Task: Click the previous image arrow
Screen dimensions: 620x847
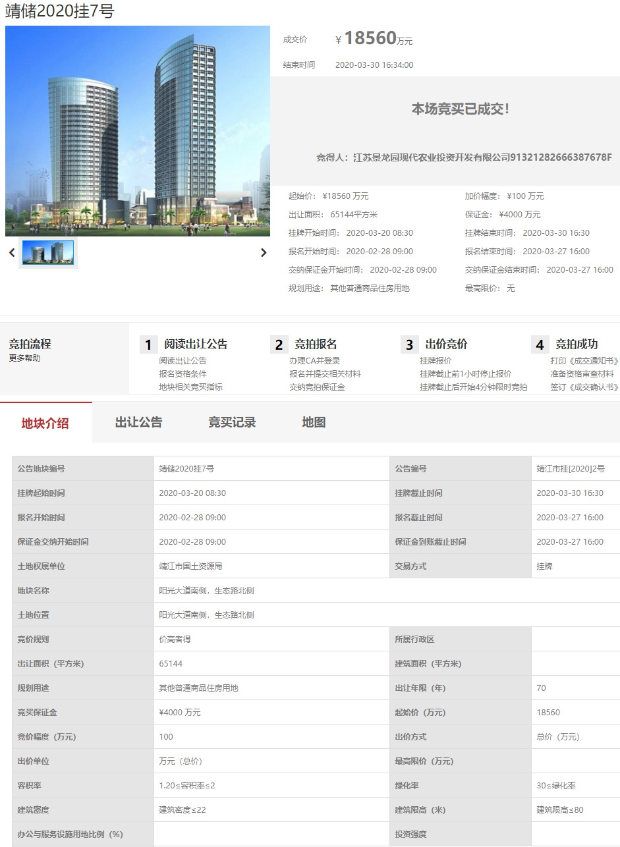Action: pos(12,252)
